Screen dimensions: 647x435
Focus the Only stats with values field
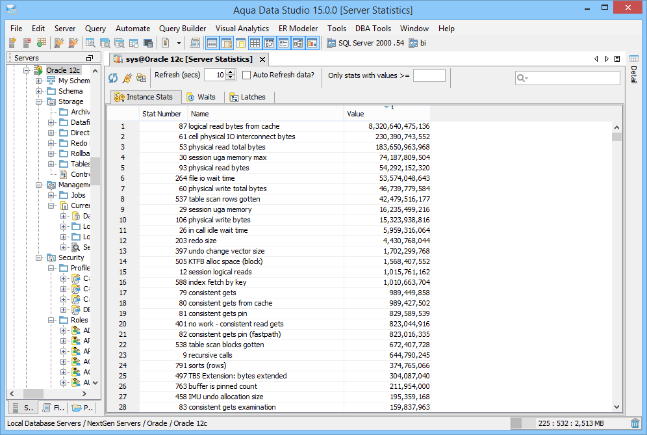(429, 75)
